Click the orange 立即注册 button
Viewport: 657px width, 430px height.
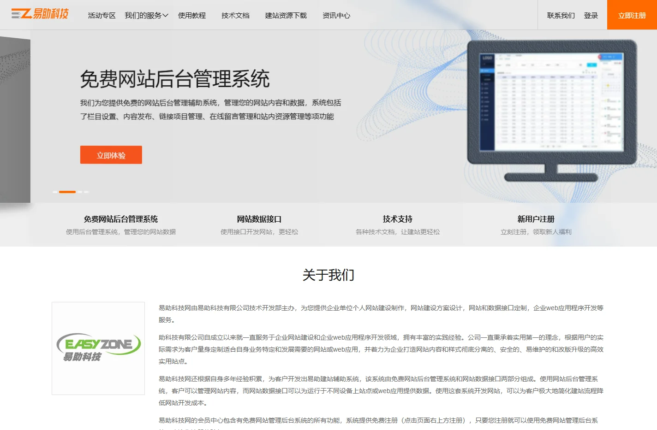tap(632, 15)
